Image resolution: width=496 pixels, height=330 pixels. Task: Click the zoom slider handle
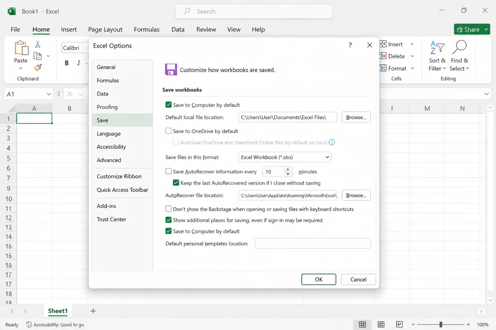click(x=441, y=325)
